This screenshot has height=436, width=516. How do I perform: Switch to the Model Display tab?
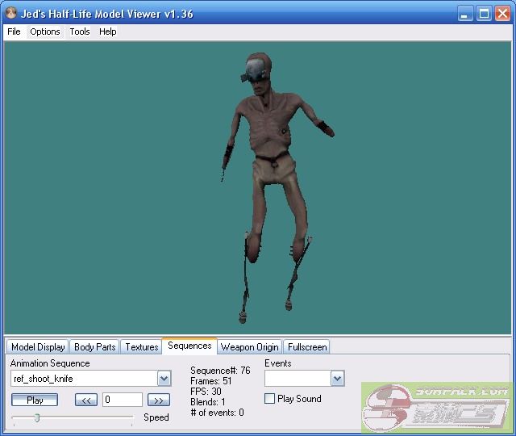tap(38, 347)
